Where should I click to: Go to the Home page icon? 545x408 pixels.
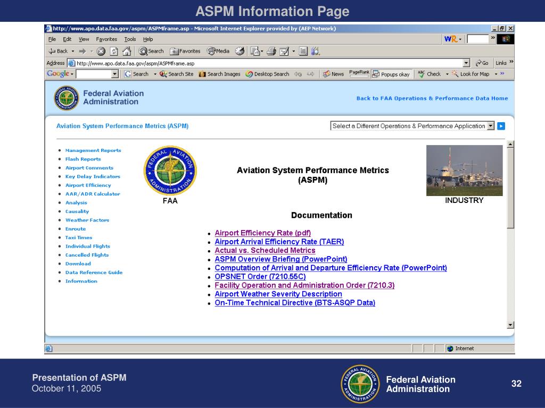coord(127,52)
